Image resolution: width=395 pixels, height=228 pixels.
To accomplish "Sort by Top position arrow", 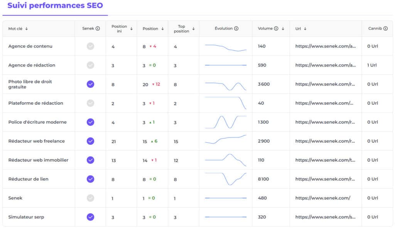I will coord(194,29).
